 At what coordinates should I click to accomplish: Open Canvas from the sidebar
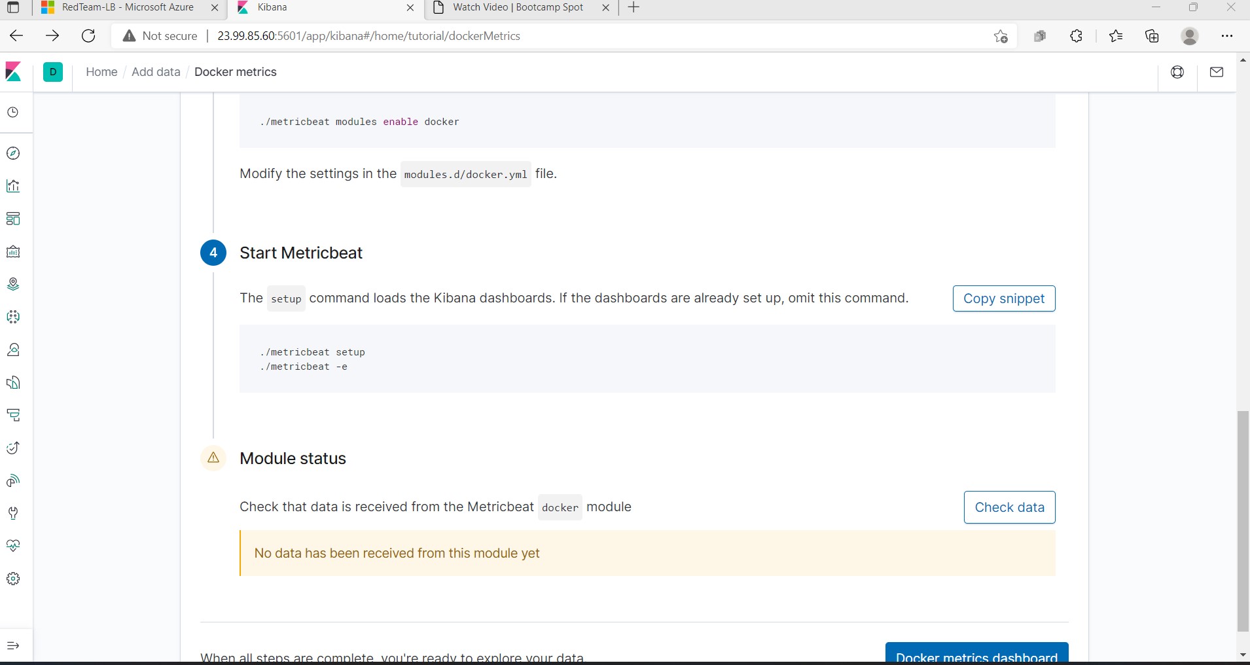pos(13,252)
